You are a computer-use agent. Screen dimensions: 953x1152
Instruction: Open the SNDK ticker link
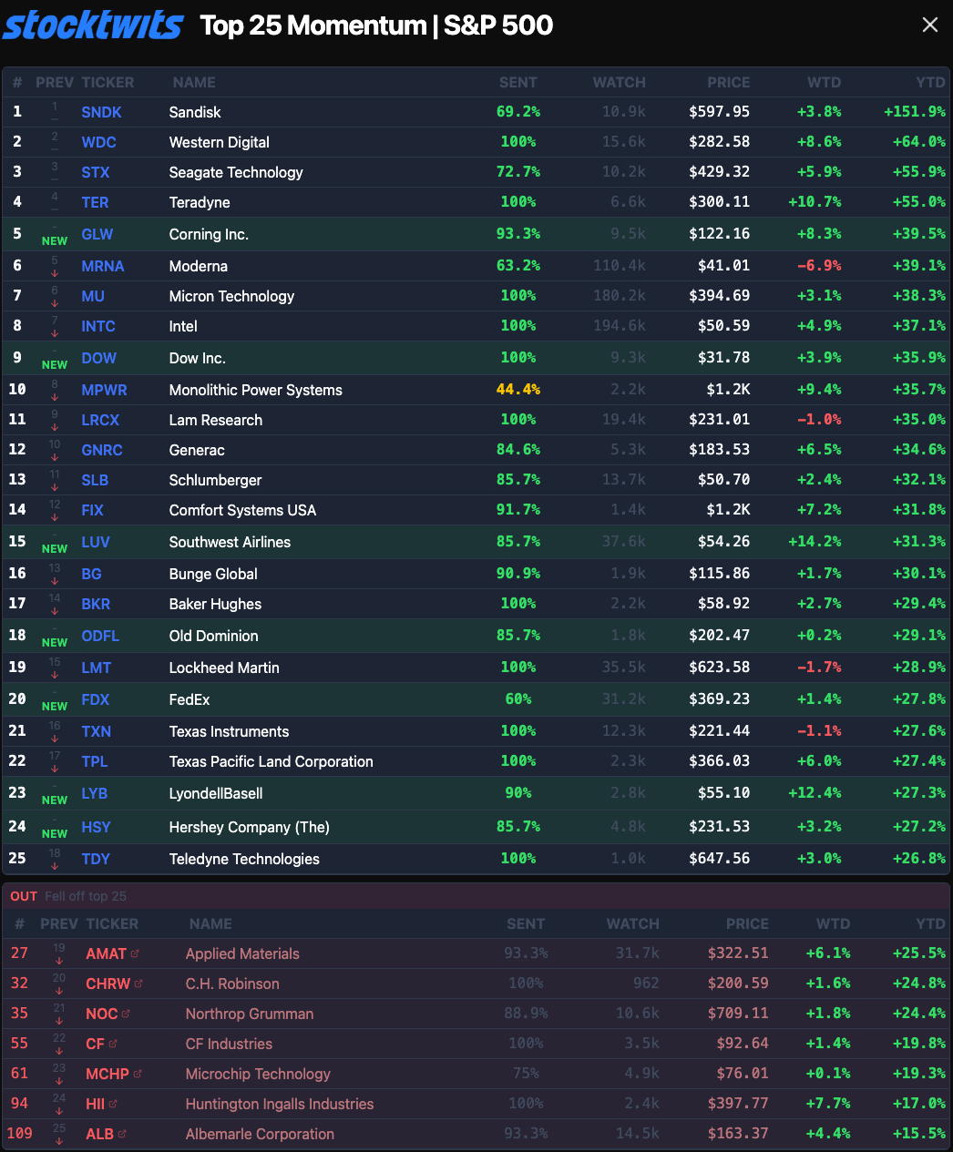[x=101, y=112]
